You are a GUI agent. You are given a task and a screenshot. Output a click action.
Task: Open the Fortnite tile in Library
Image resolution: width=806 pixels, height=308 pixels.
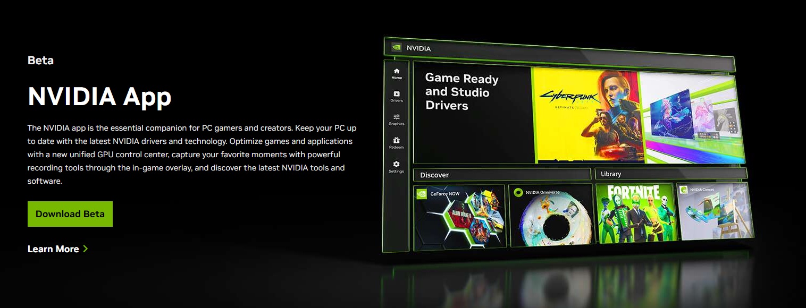[636, 213]
